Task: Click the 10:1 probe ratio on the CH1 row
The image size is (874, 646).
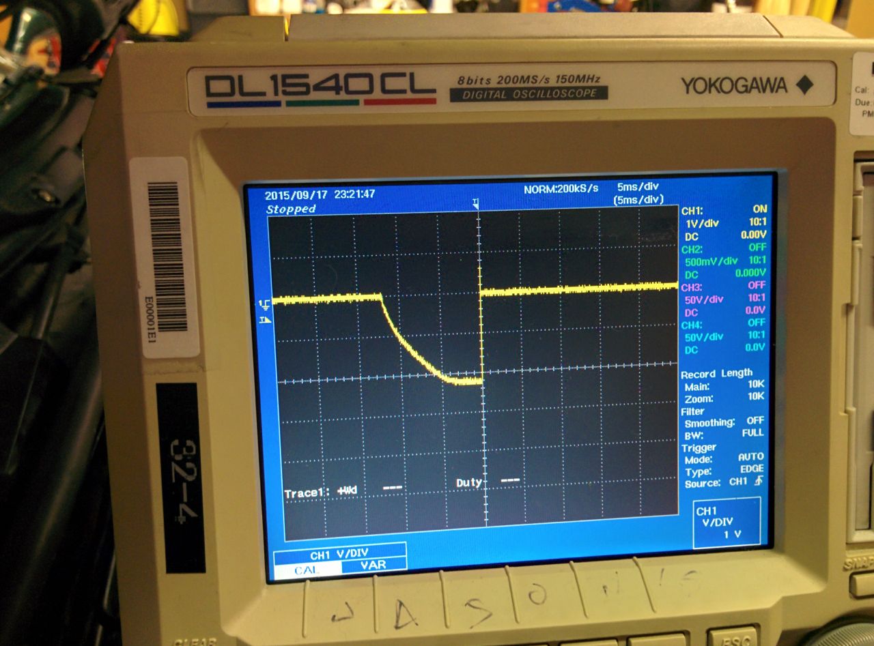Action: point(757,222)
